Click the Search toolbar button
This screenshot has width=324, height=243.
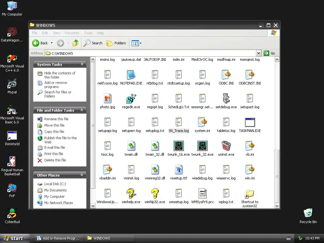[93, 43]
